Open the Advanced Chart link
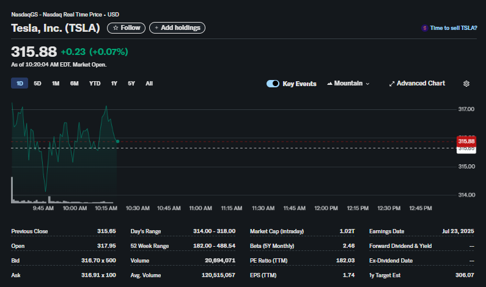 (x=417, y=83)
